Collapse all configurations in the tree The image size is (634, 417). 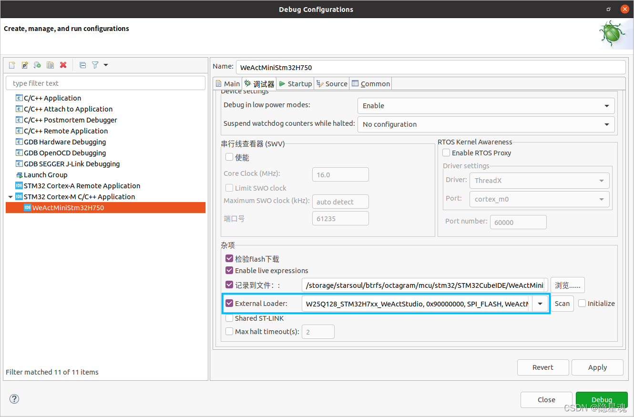point(82,65)
